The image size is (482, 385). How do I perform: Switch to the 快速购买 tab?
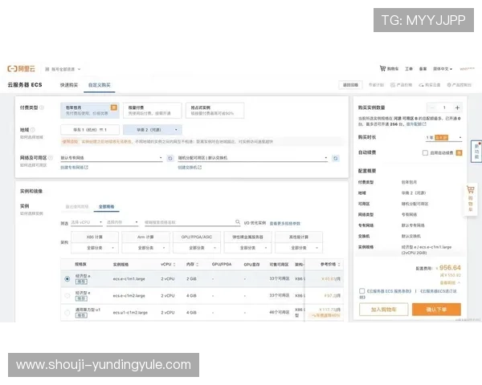(69, 85)
